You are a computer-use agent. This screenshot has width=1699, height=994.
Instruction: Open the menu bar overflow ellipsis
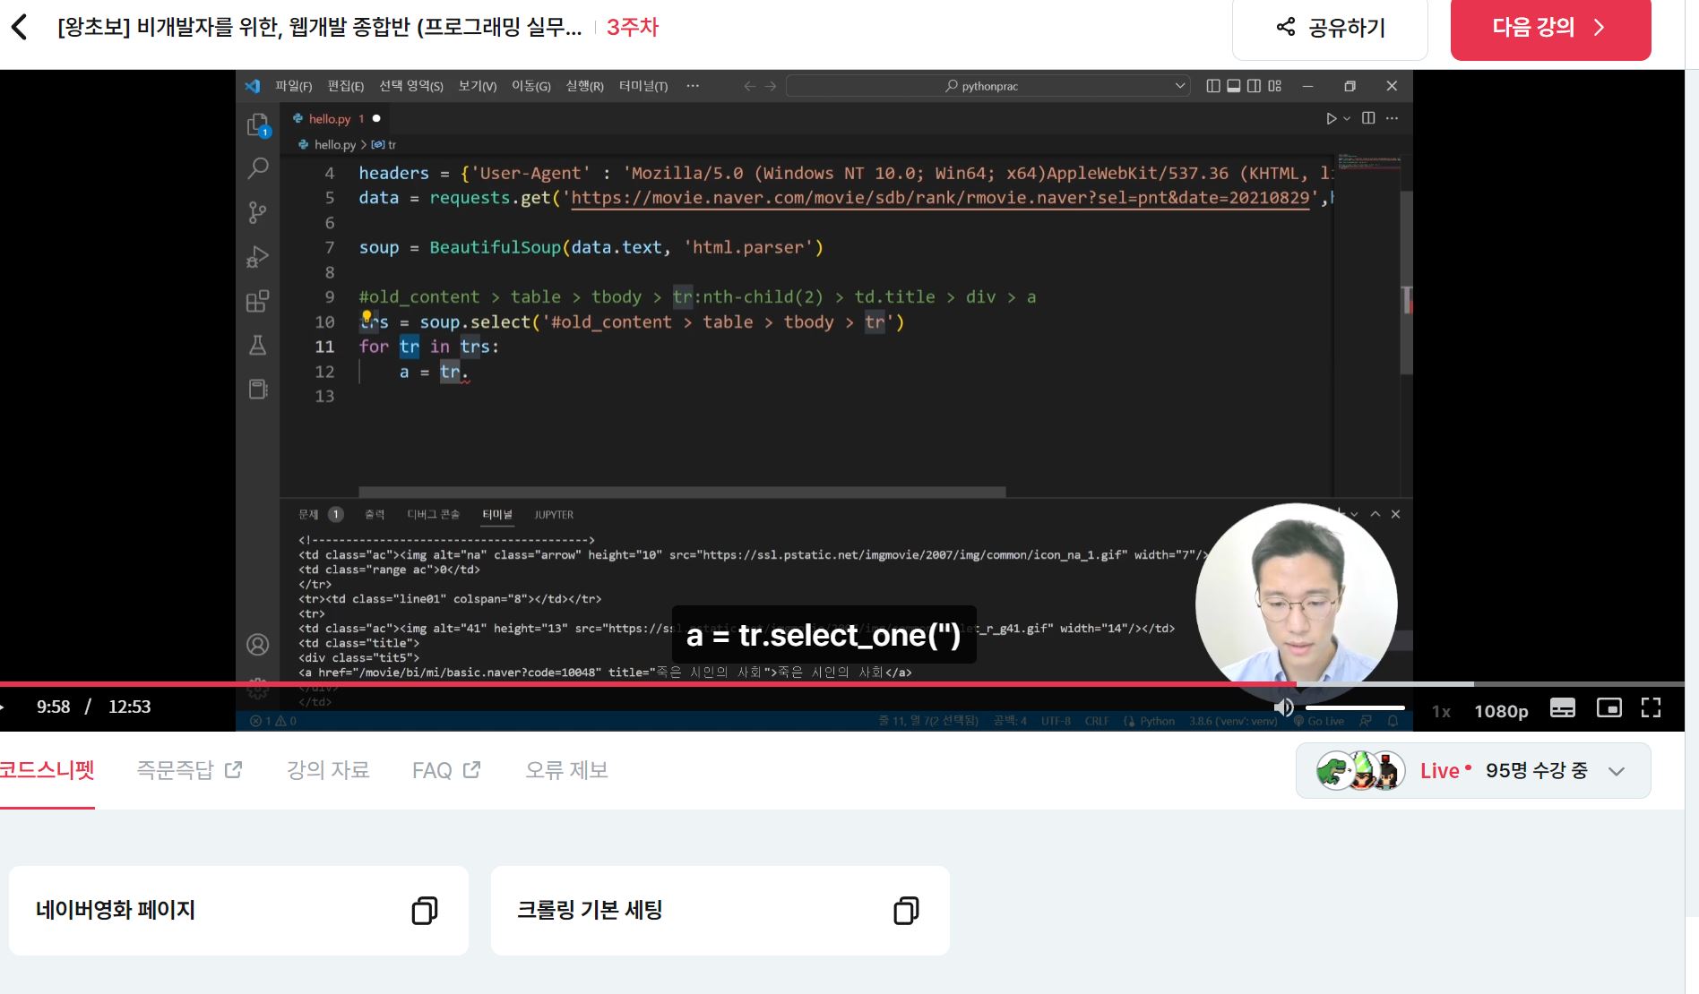[693, 86]
